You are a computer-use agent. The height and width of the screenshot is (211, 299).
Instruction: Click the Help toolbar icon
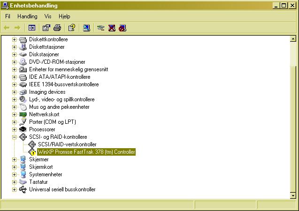click(72, 28)
